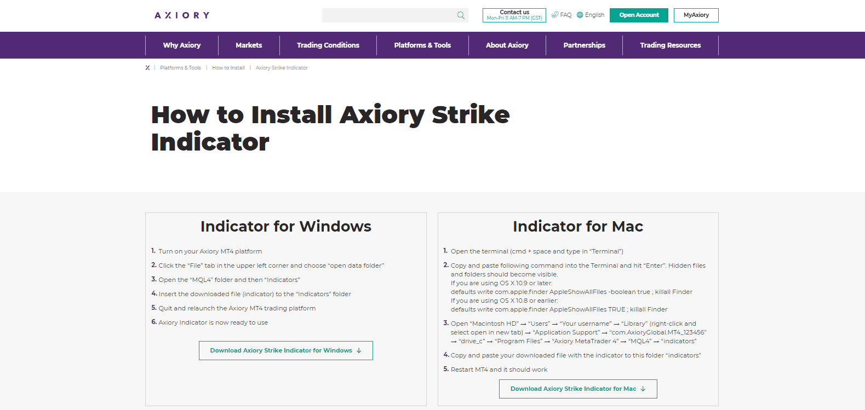This screenshot has height=410, width=865.
Task: Click the page title 'How to Install Axiory Strike Indicator'
Action: 330,128
